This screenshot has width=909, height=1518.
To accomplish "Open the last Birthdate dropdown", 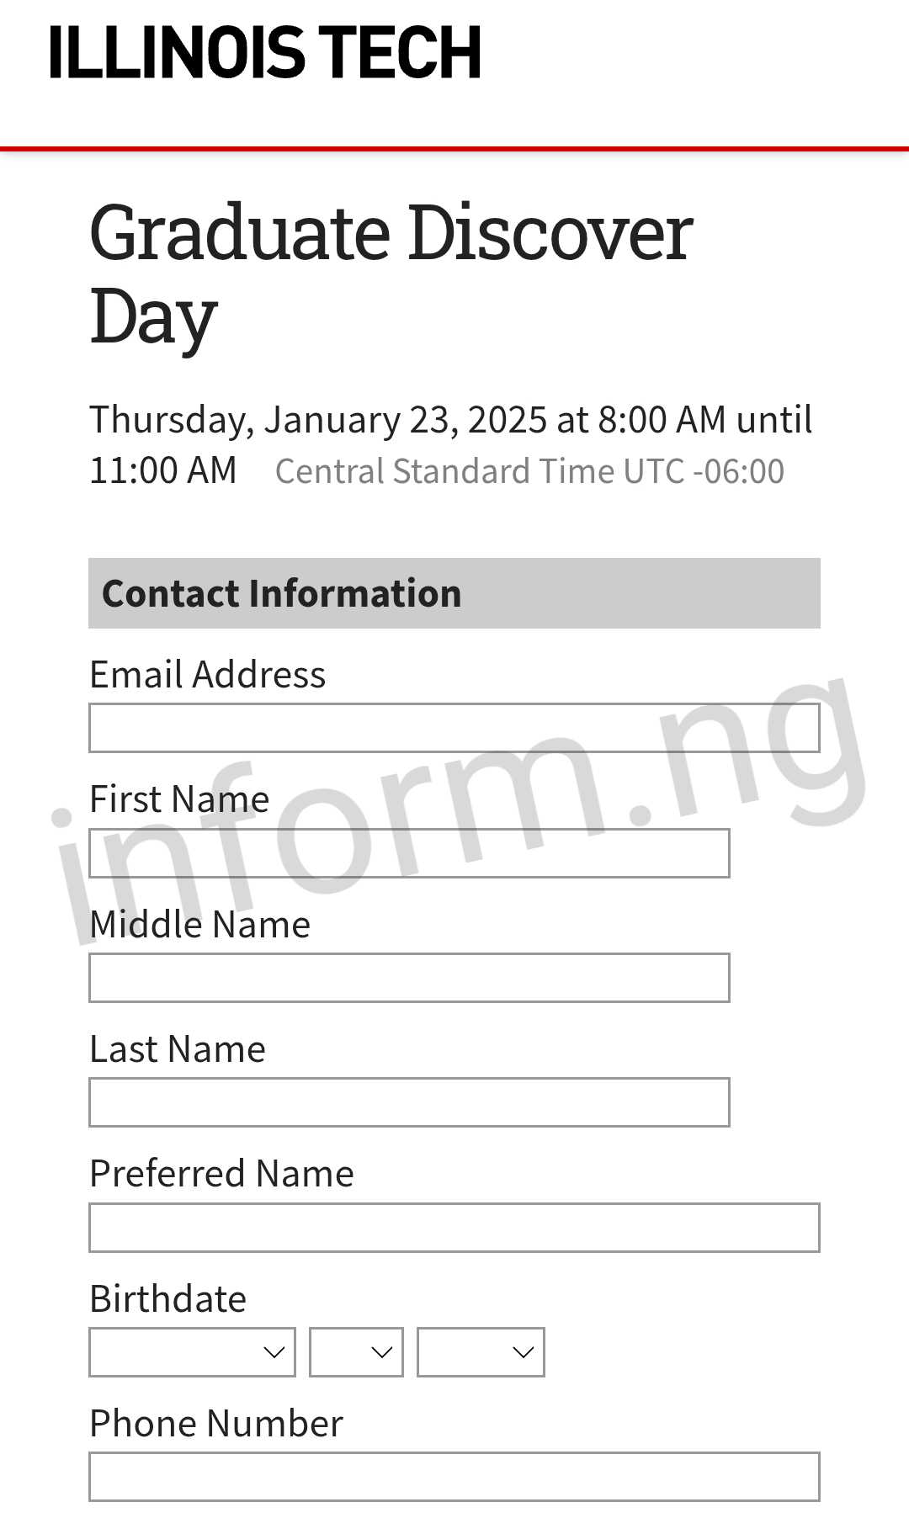I will [481, 1352].
